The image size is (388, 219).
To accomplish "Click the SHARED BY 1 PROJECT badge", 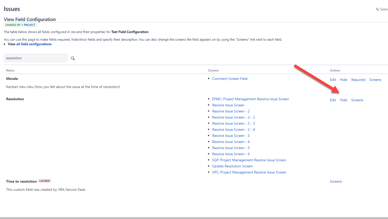I will tap(20, 25).
